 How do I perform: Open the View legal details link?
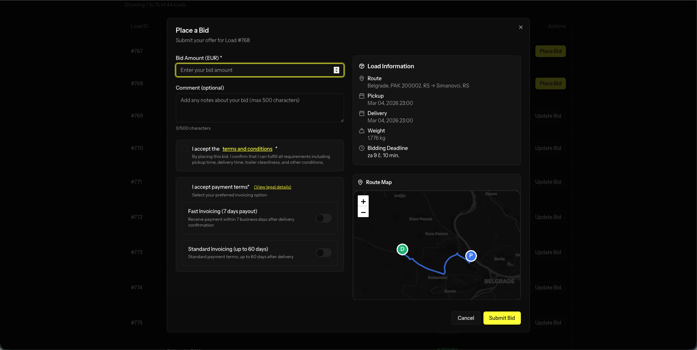[x=272, y=187]
